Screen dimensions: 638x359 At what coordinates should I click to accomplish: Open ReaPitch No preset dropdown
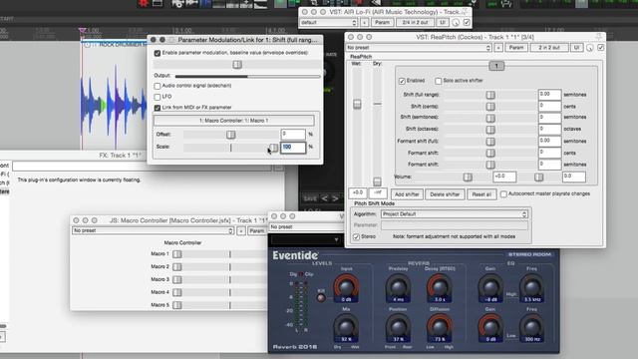coord(419,48)
